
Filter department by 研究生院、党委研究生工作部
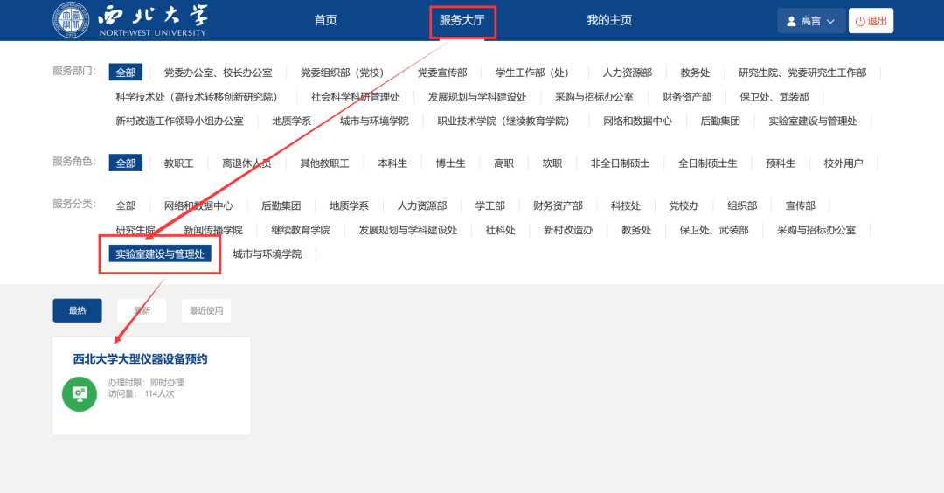[802, 73]
